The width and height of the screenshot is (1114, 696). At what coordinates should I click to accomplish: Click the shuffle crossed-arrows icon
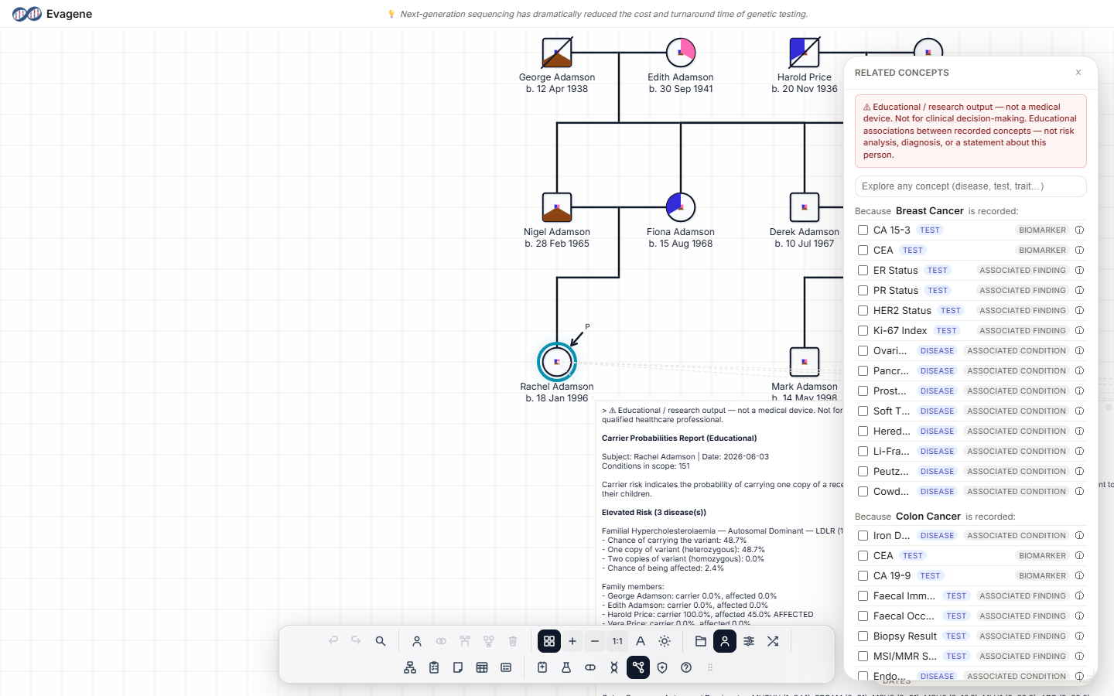[773, 641]
